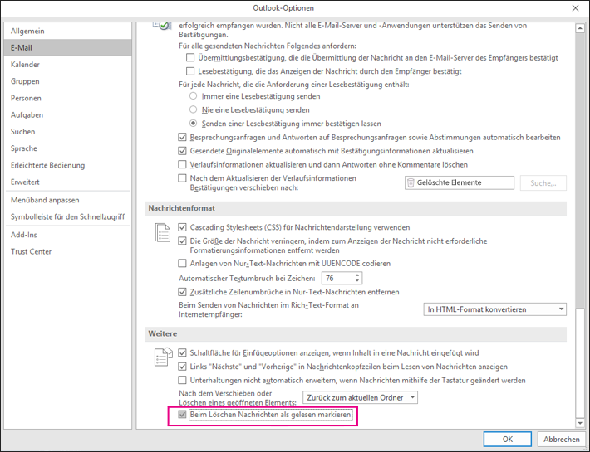The width and height of the screenshot is (590, 452).
Task: Go to Erleichterte Bedienung
Action: [x=68, y=165]
